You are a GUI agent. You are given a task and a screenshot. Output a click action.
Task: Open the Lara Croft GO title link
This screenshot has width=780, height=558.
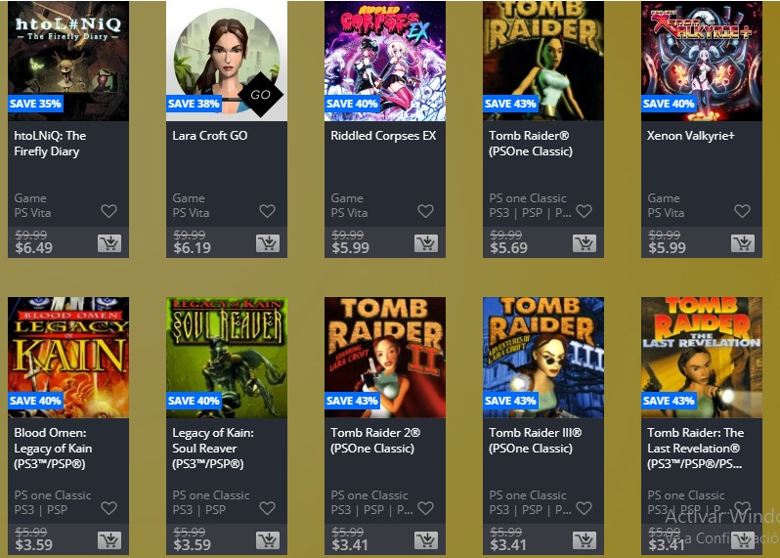click(x=210, y=136)
